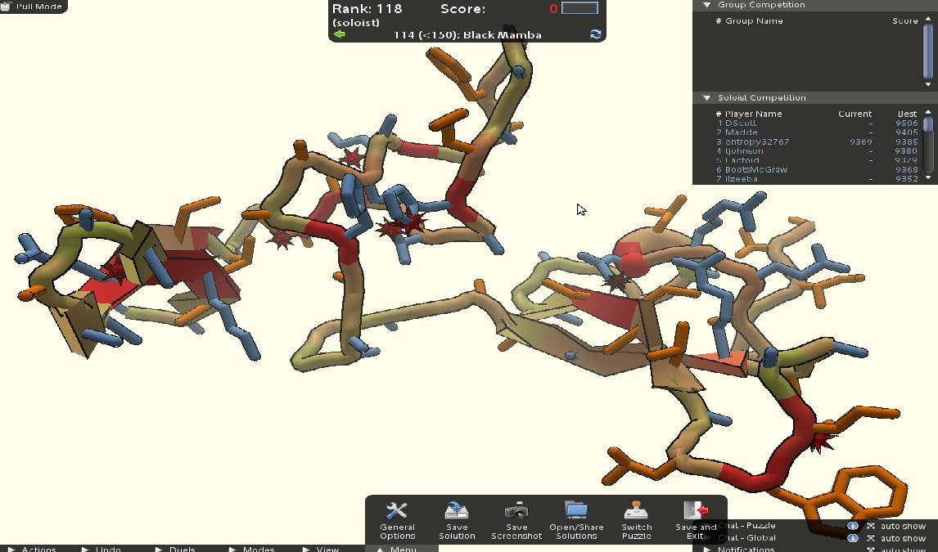Image resolution: width=938 pixels, height=552 pixels.
Task: Open General Options wrench icon
Action: (x=397, y=511)
